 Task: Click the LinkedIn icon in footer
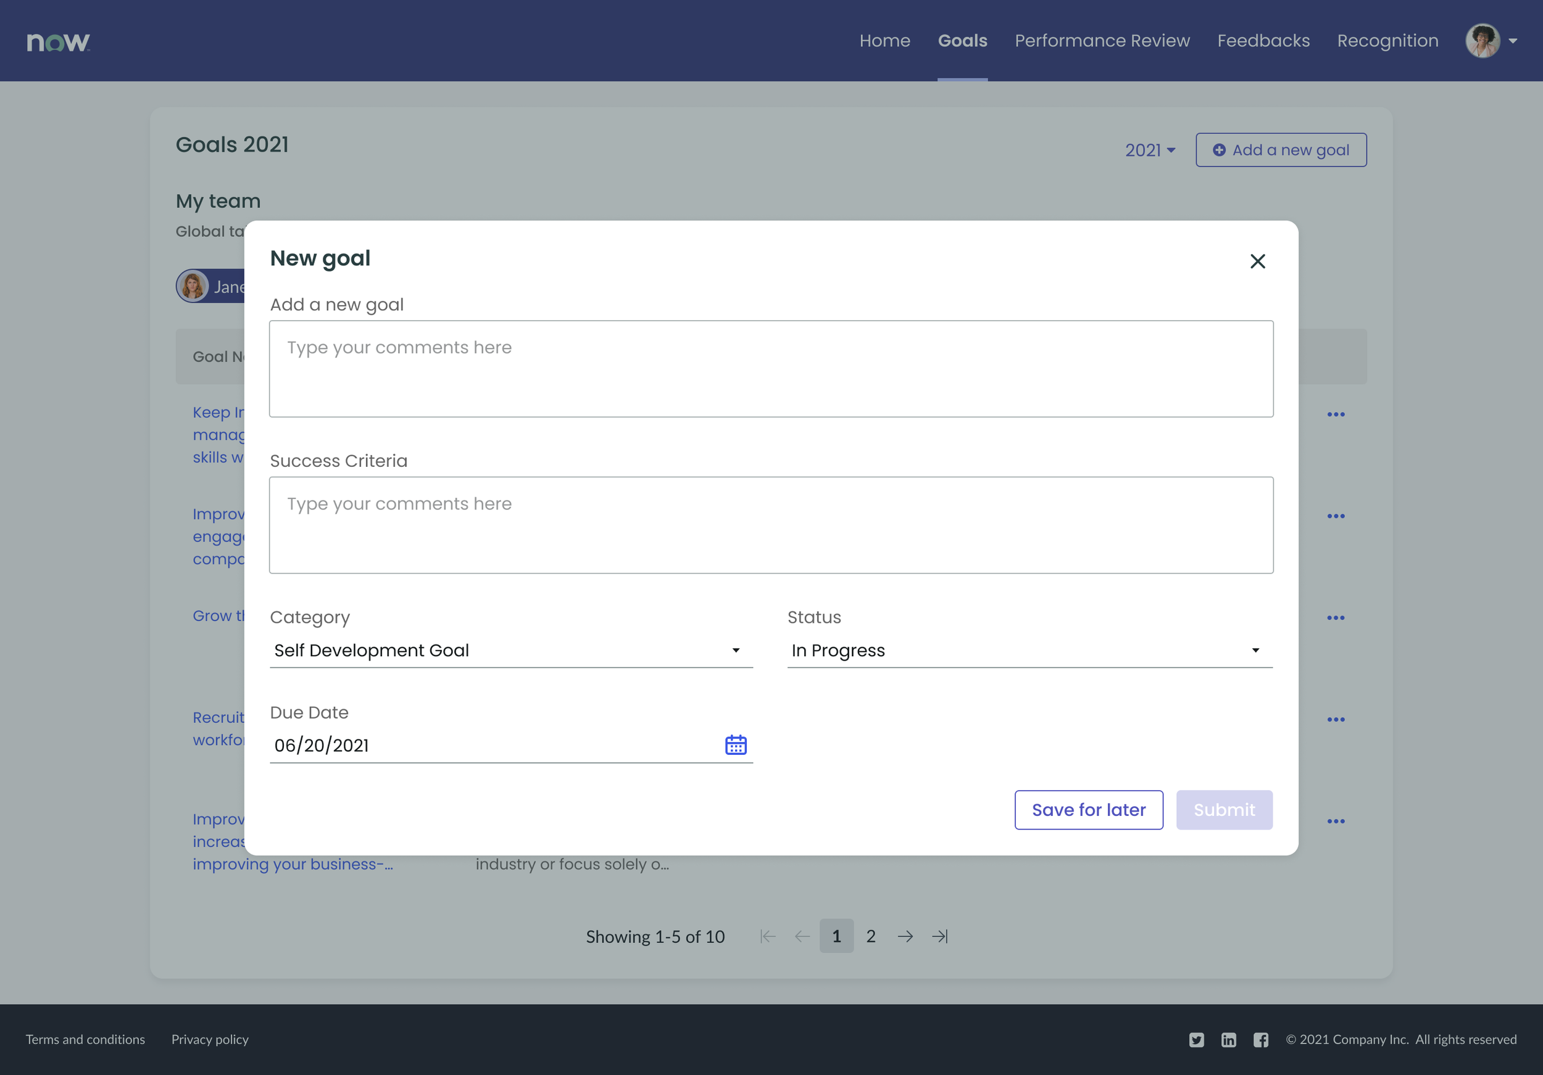coord(1228,1039)
